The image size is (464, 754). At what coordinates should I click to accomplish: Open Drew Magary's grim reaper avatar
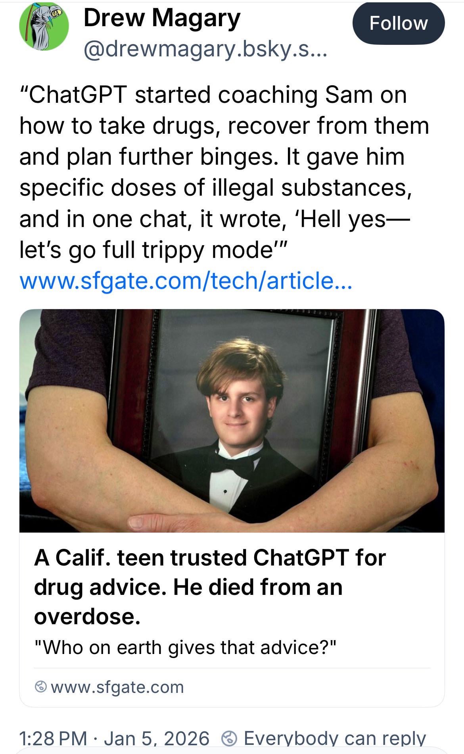(x=44, y=27)
